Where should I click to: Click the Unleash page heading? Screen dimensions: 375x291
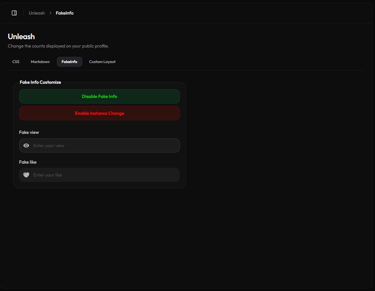21,37
